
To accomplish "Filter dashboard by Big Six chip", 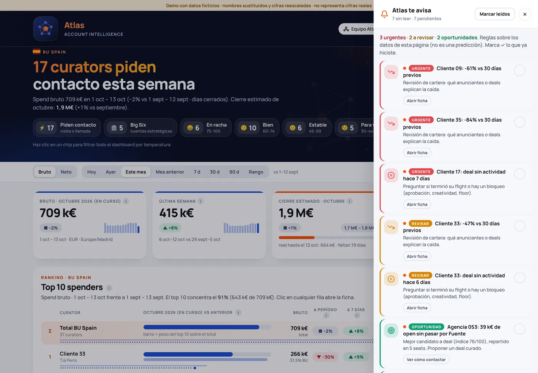I will tap(140, 128).
